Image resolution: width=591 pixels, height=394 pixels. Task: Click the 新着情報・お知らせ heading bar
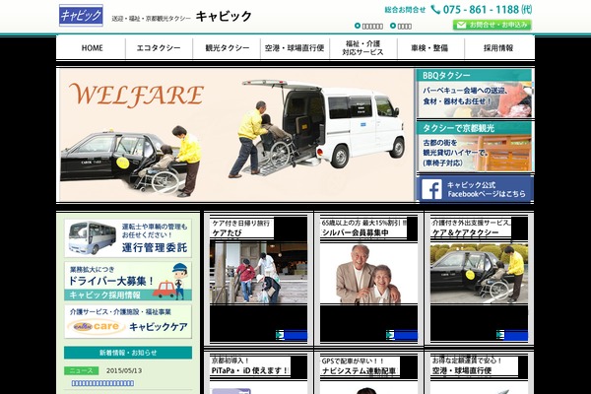click(128, 353)
